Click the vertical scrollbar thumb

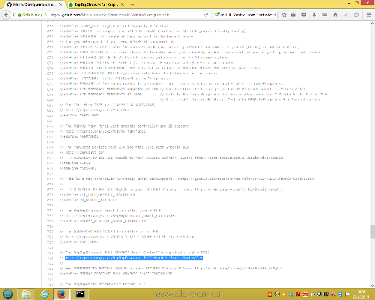373,232
